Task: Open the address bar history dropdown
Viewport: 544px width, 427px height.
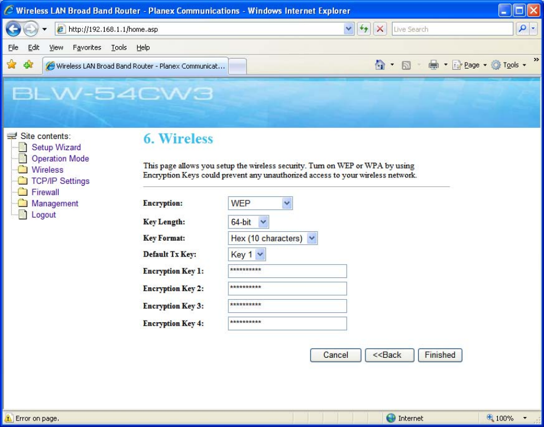Action: tap(349, 29)
